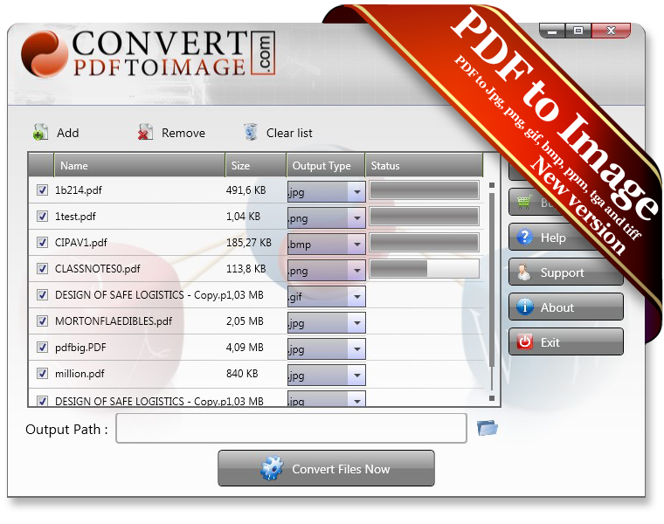Uncheck the million.pdf checkbox

(42, 374)
